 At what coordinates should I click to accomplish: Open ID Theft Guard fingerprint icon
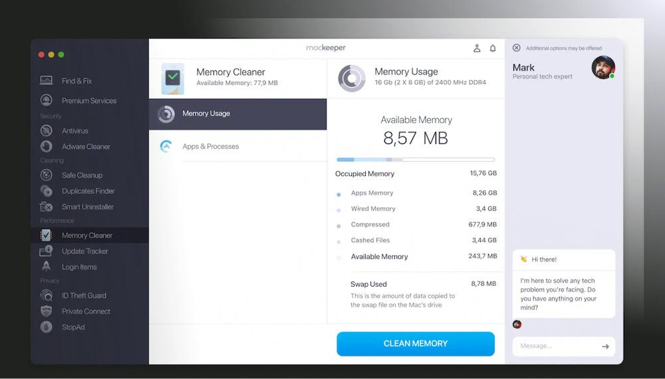click(47, 295)
